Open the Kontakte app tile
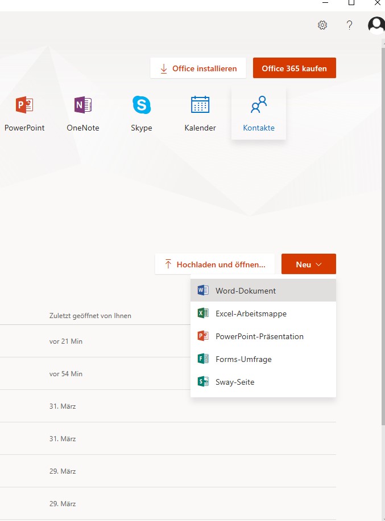 click(259, 113)
